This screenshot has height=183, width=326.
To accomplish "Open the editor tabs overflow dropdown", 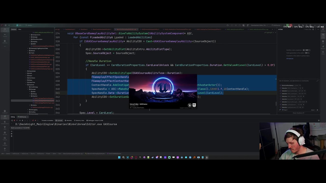I will 272,29.
